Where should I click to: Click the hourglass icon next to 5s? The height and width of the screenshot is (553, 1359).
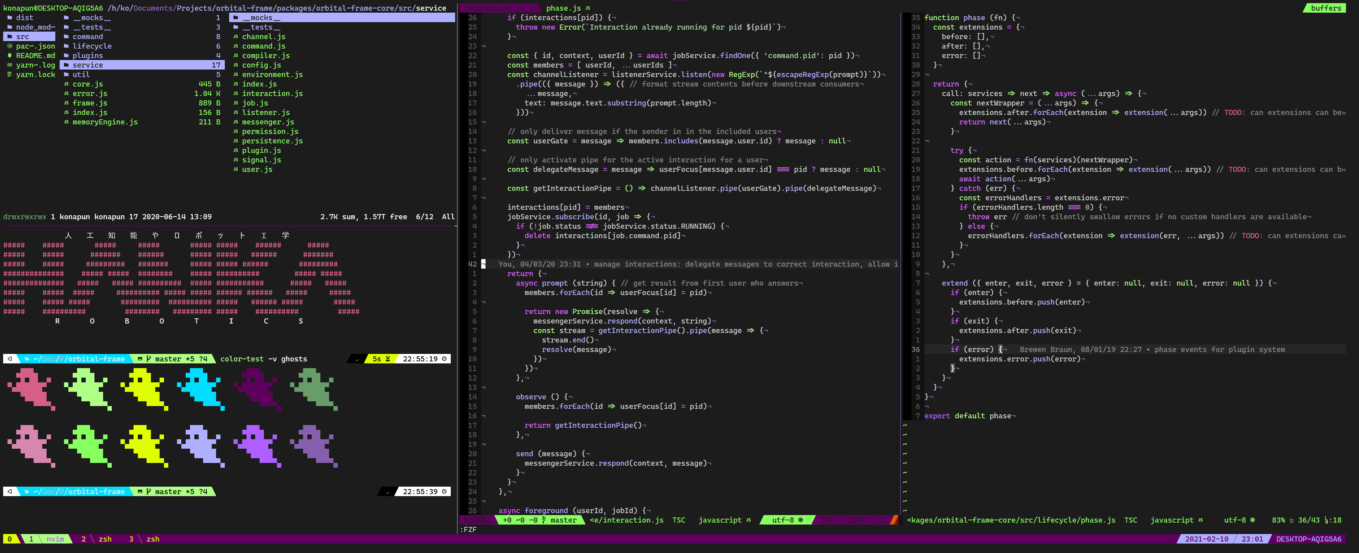[x=388, y=359]
